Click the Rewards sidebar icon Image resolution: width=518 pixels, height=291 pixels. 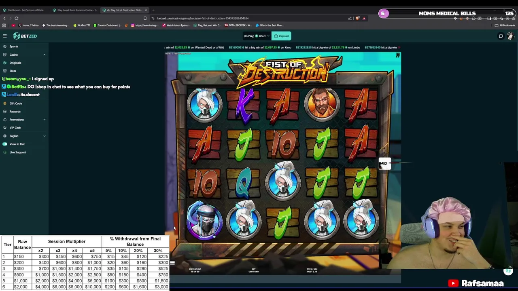(x=5, y=112)
